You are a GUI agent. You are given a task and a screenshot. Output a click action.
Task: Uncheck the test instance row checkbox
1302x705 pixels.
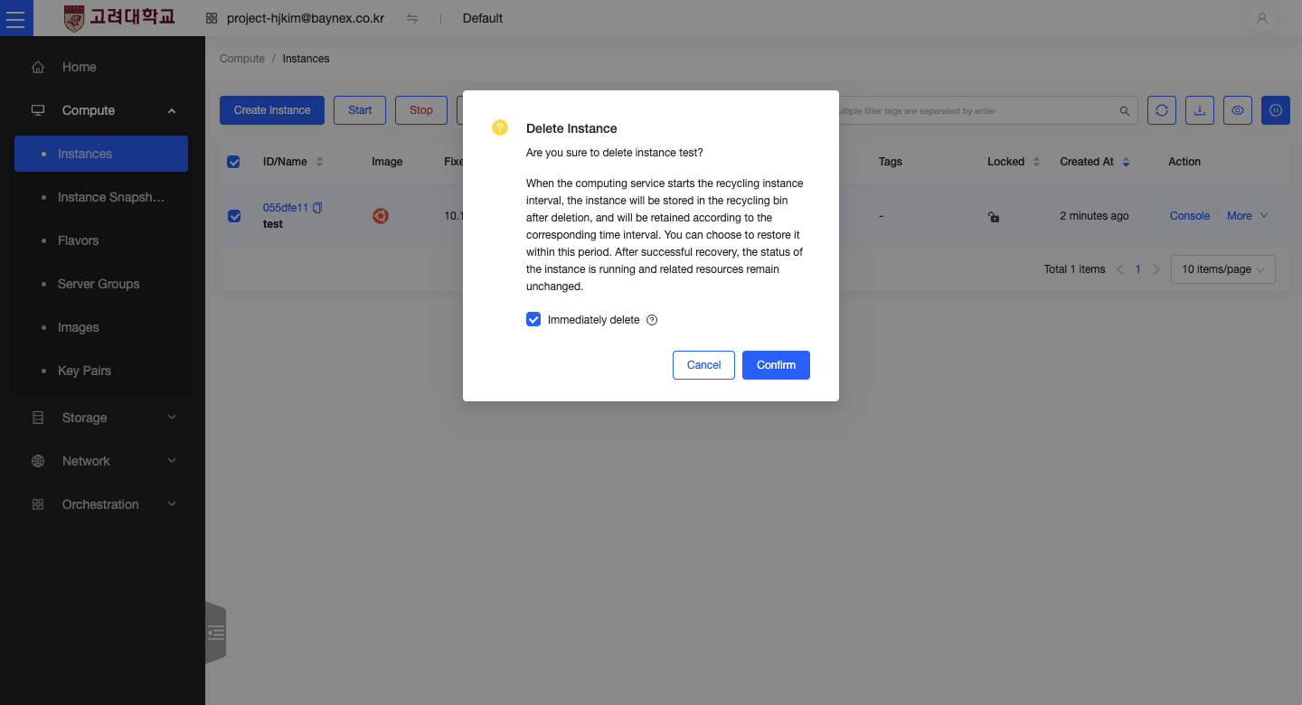pos(234,216)
